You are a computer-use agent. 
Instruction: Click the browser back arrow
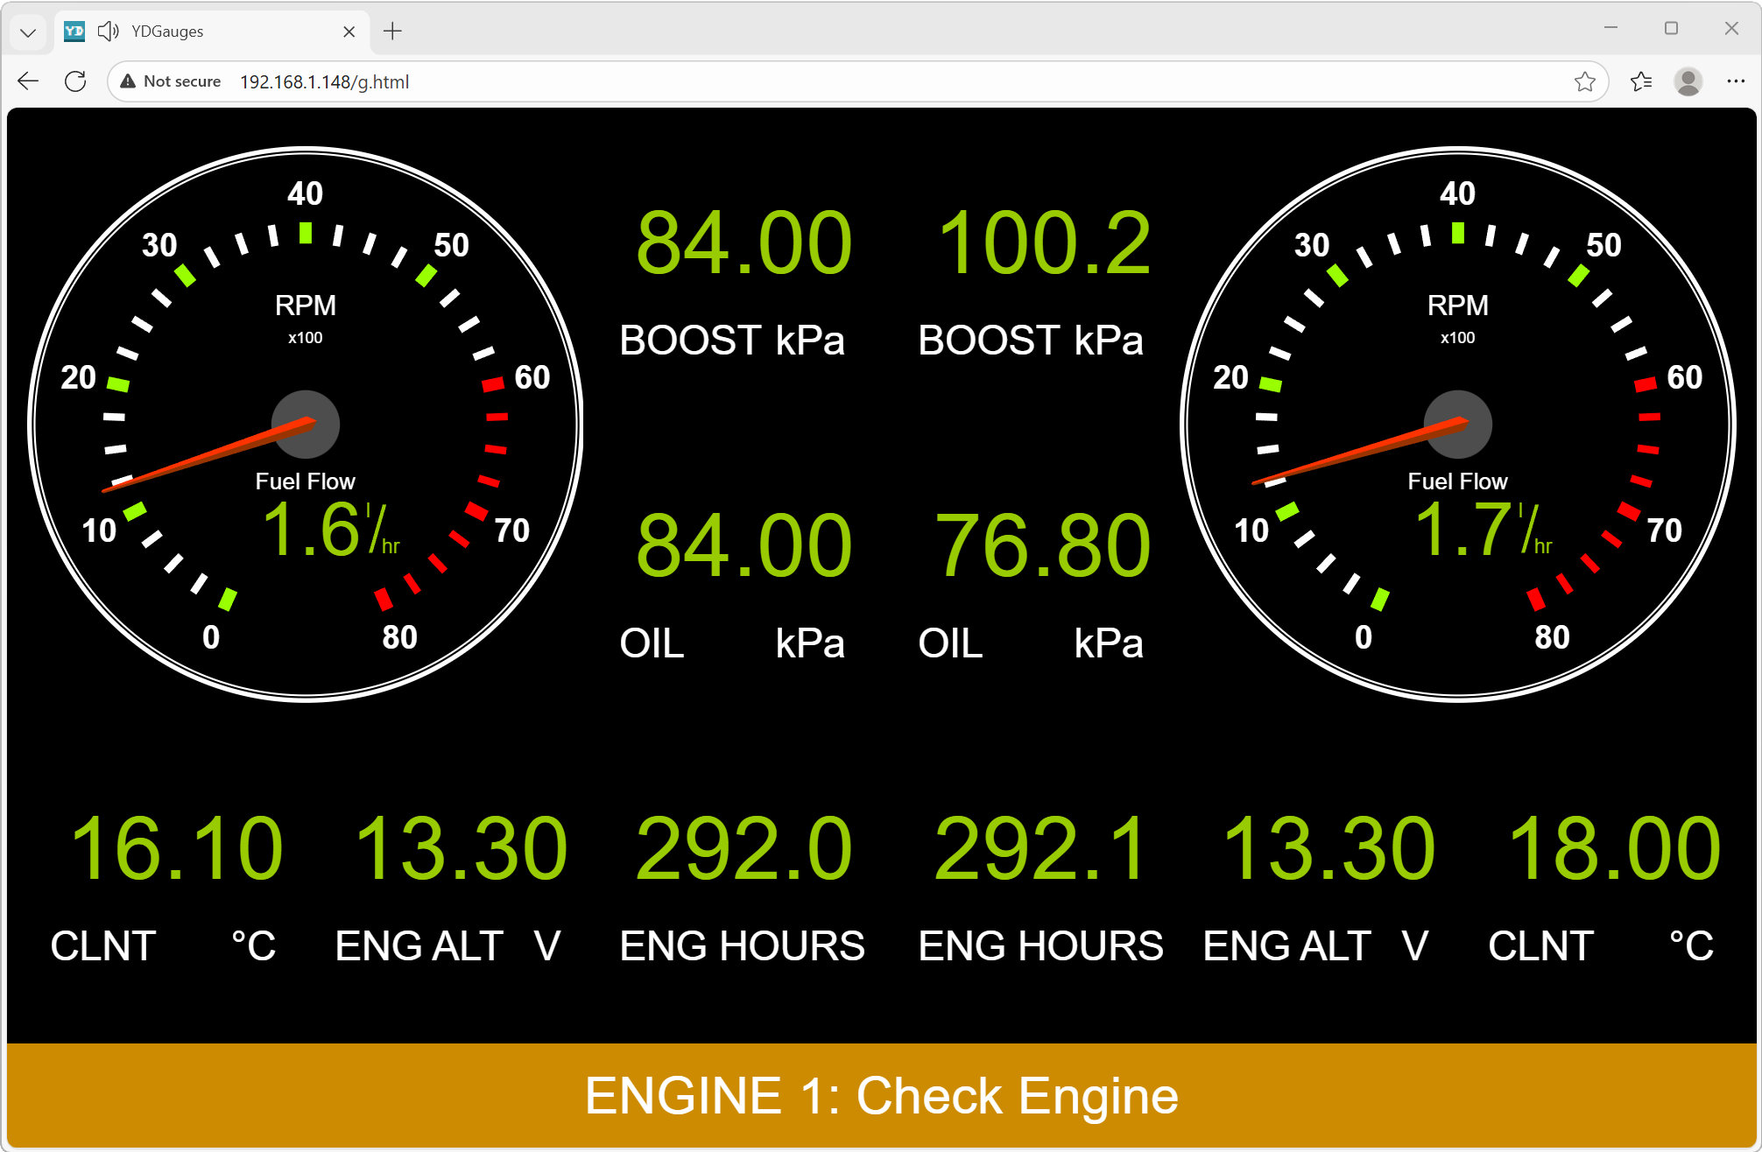28,81
